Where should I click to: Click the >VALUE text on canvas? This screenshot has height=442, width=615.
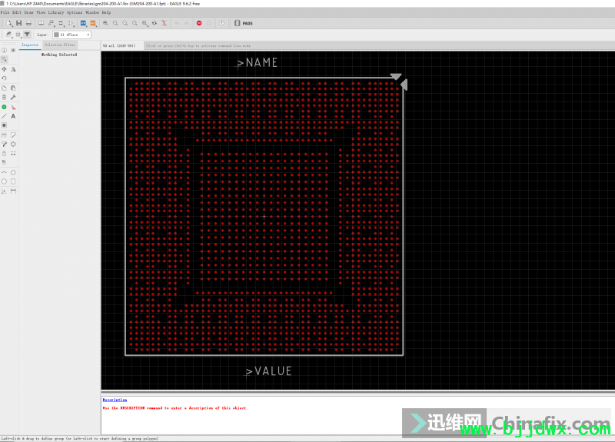pos(268,371)
